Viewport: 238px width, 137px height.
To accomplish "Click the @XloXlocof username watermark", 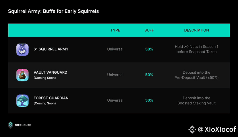I will coord(217,130).
